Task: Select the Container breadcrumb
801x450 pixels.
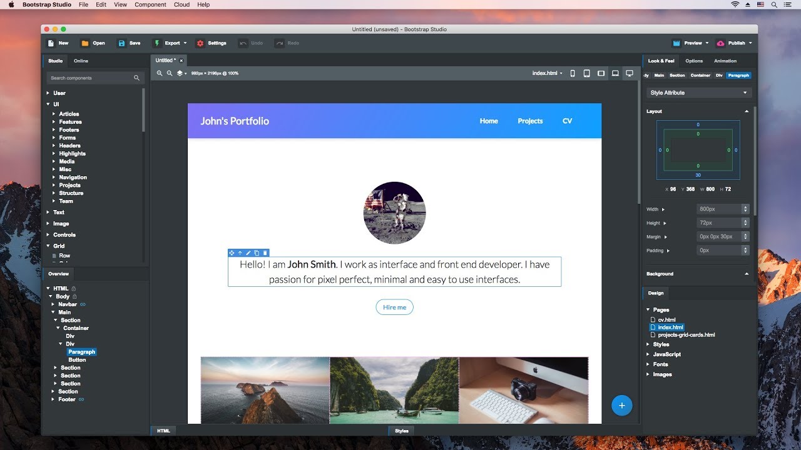Action: (x=700, y=75)
